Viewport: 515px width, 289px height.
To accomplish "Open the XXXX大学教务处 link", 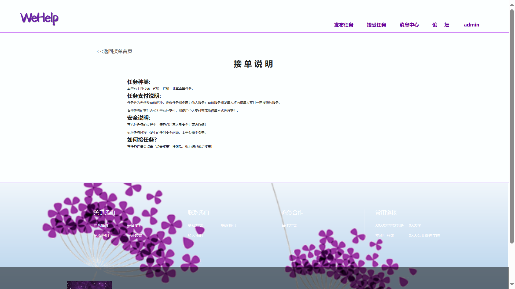I will click(389, 225).
